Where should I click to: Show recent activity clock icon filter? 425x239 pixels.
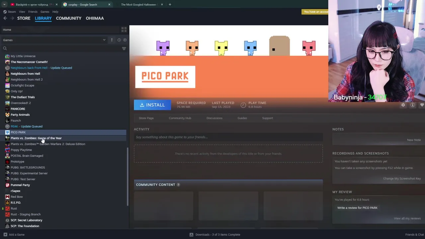tap(119, 40)
